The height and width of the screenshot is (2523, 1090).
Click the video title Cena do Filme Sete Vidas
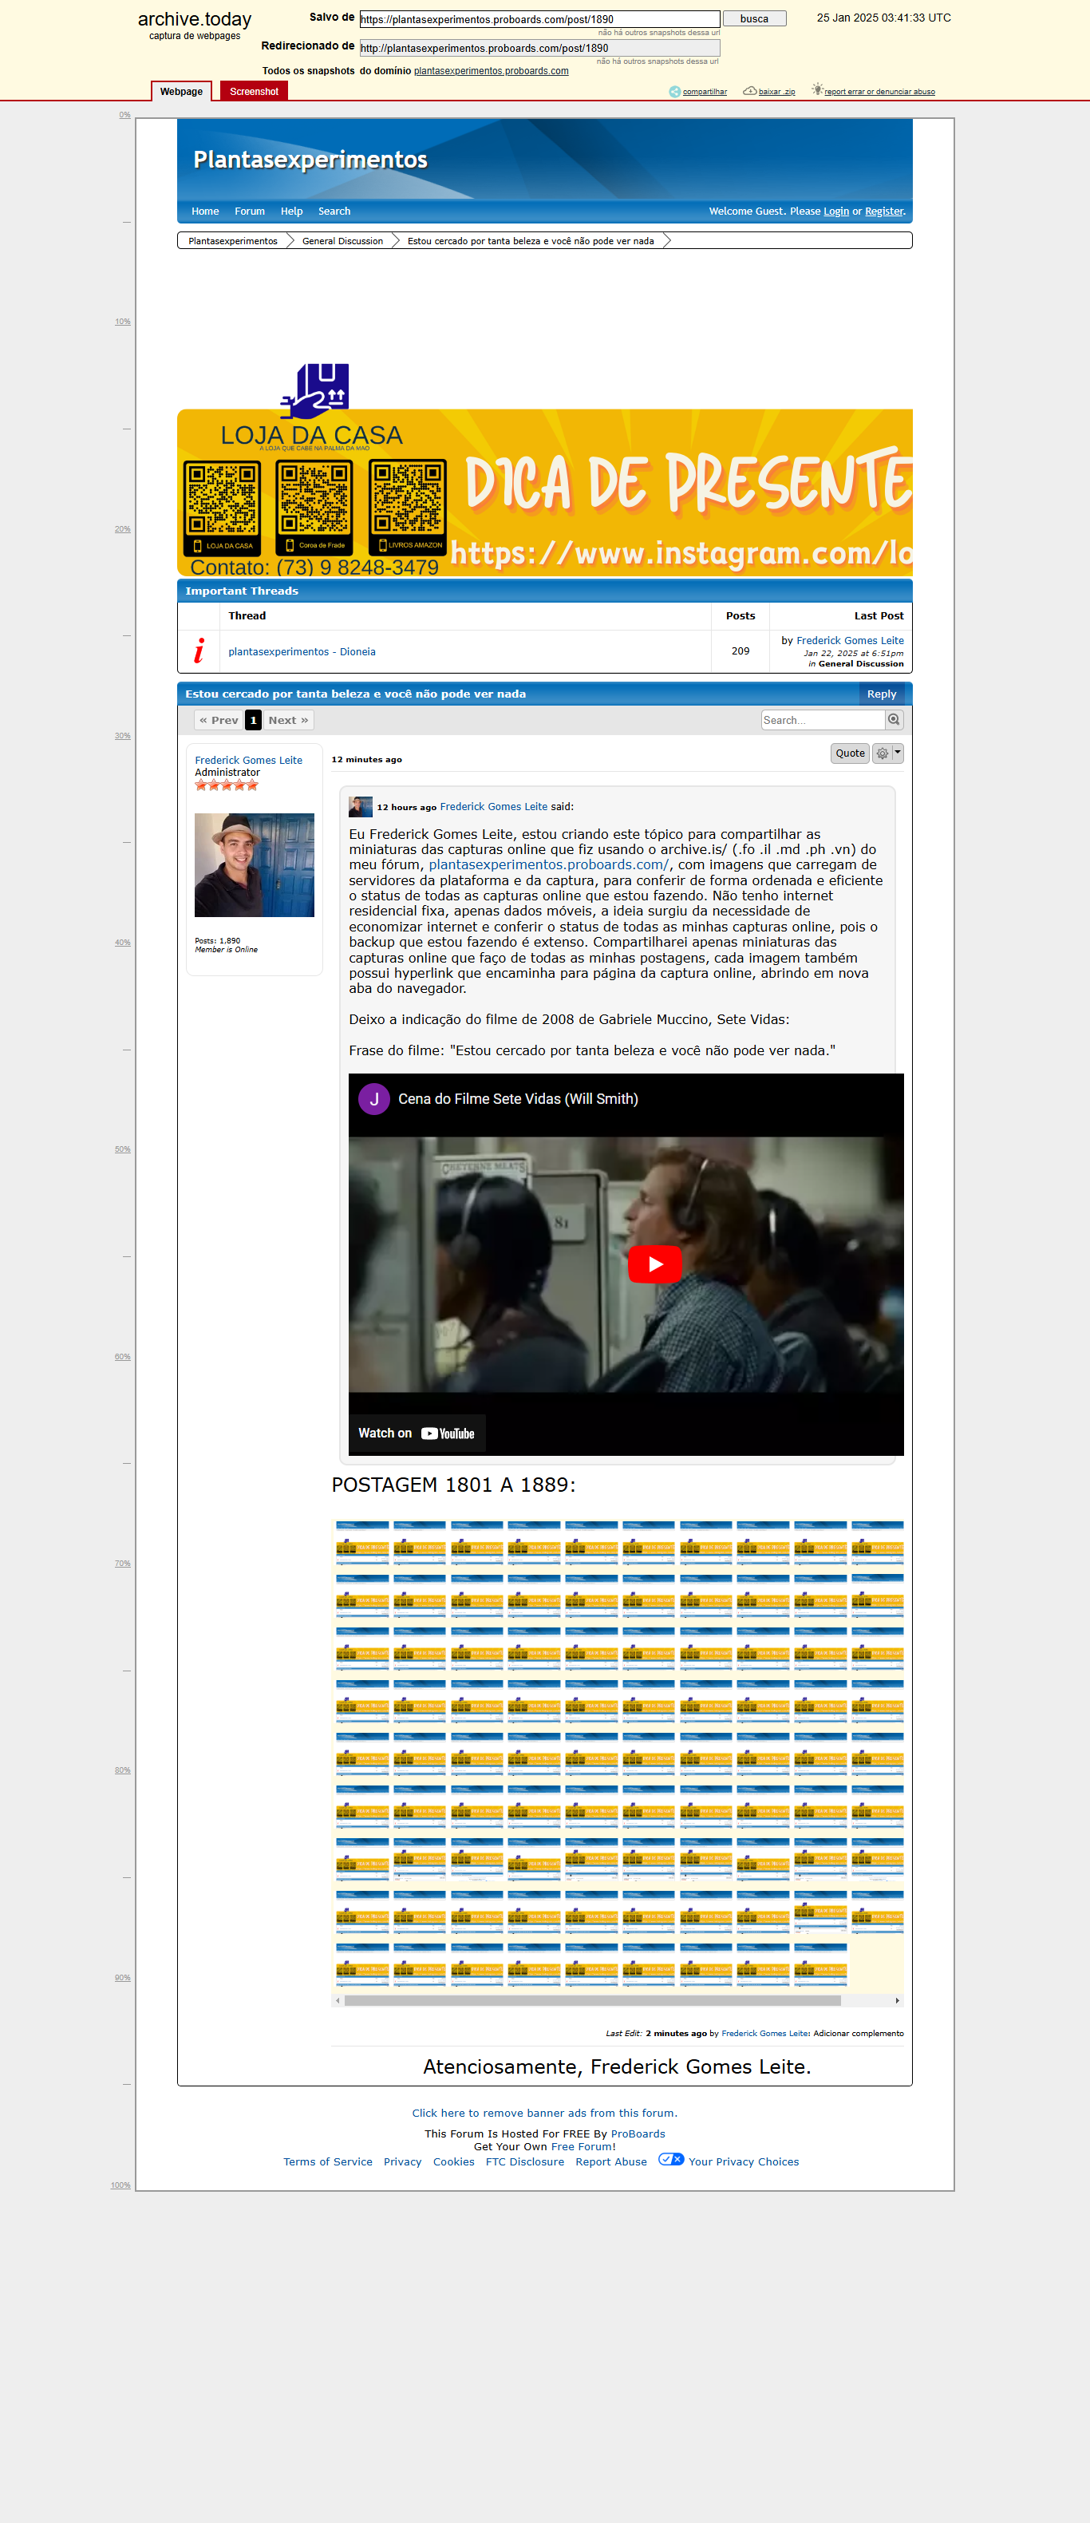coord(518,1099)
